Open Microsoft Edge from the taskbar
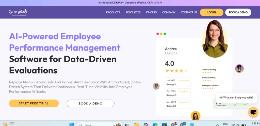Screen dimensions: 260x126 coord(155,124)
